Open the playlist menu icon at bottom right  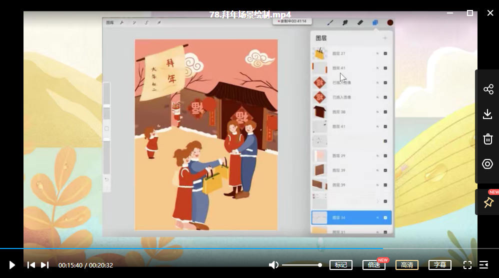483,265
